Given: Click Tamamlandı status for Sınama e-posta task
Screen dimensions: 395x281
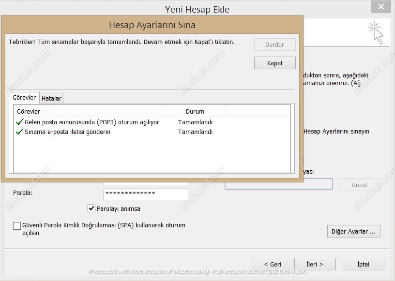Looking at the screenshot, I should pos(195,132).
